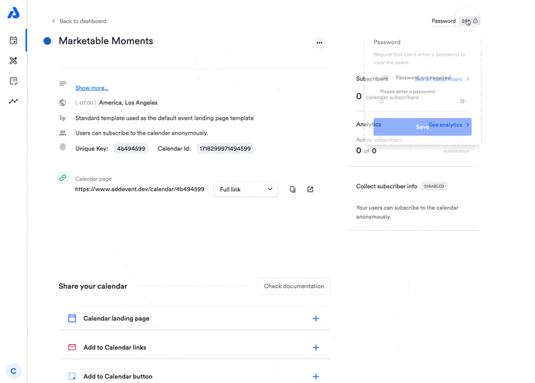
Task: Click the password lock icon
Action: coord(475,21)
